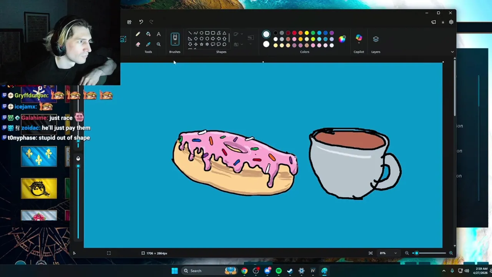The height and width of the screenshot is (277, 492).
Task: Pick the red color swatch
Action: pos(294,33)
